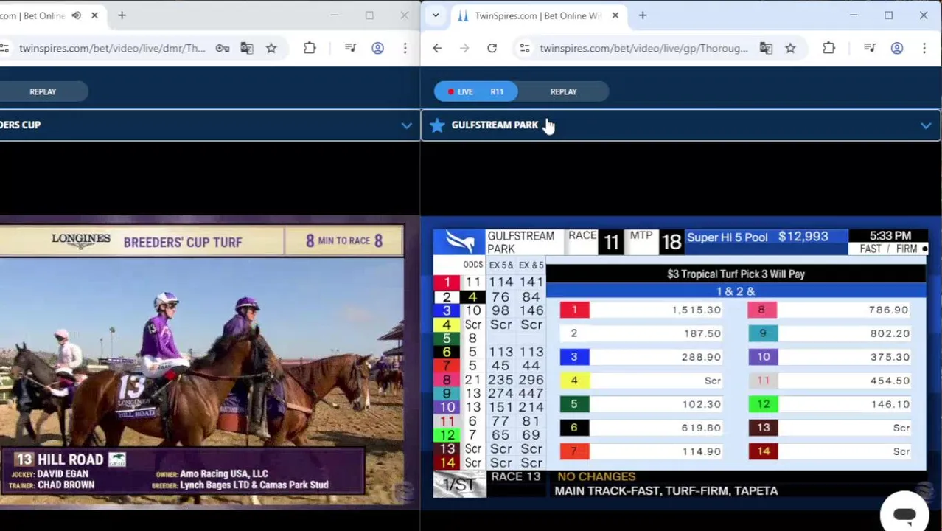Bookmark the Gulfstream Park page in right window
942x531 pixels.
click(x=790, y=49)
